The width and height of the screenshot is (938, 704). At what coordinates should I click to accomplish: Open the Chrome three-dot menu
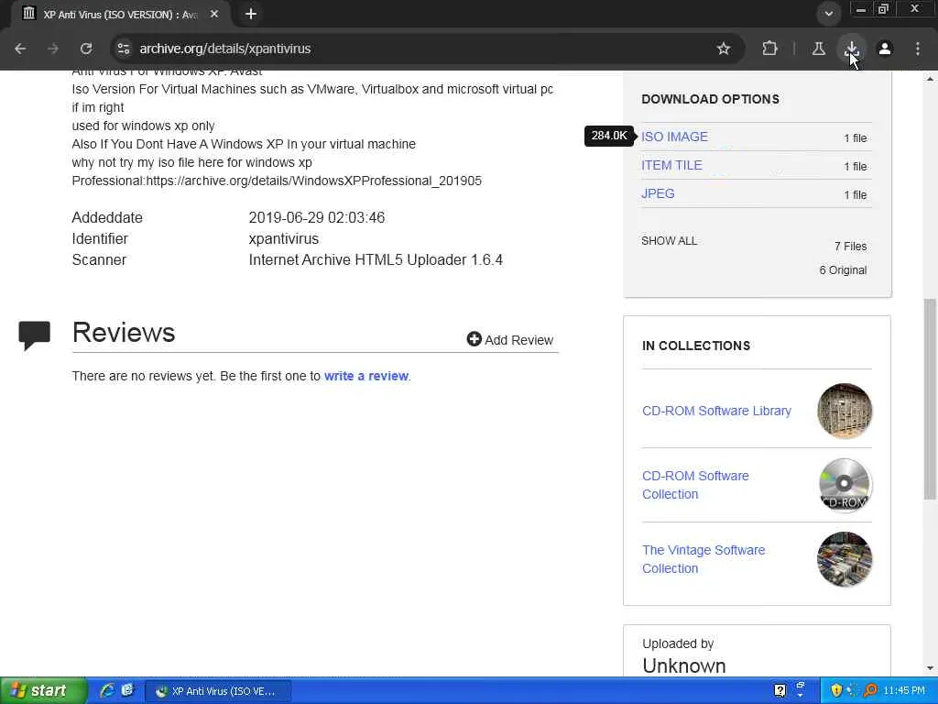pyautogui.click(x=918, y=49)
